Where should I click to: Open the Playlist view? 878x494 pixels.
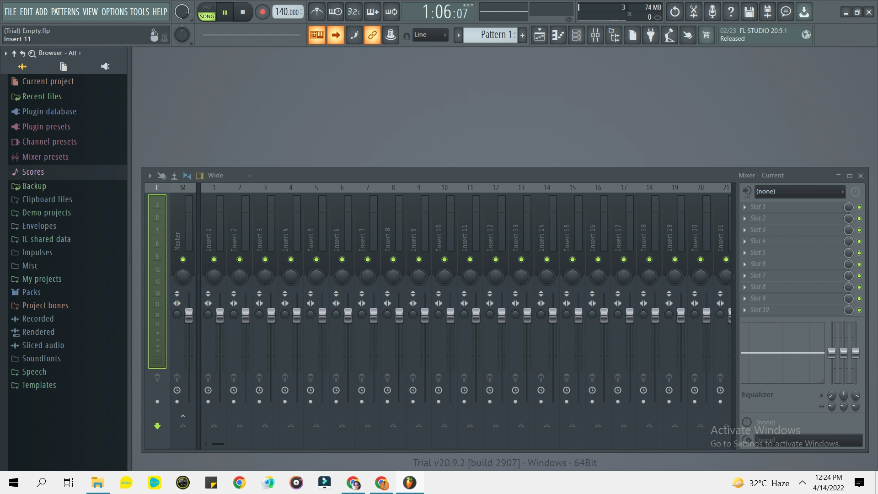(539, 35)
